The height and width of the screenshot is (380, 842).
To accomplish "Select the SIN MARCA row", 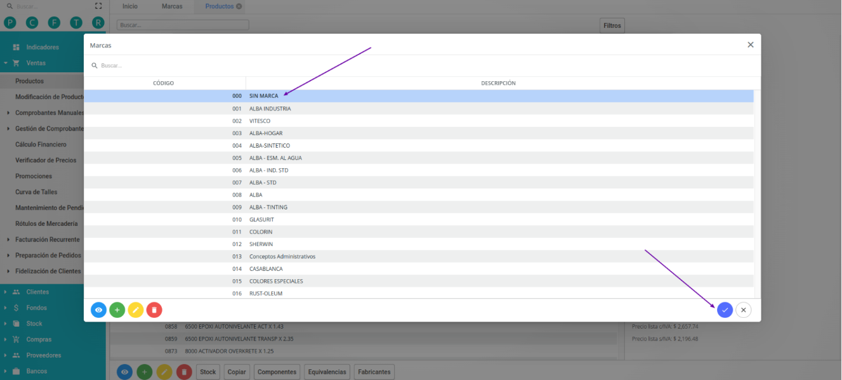I will 419,96.
